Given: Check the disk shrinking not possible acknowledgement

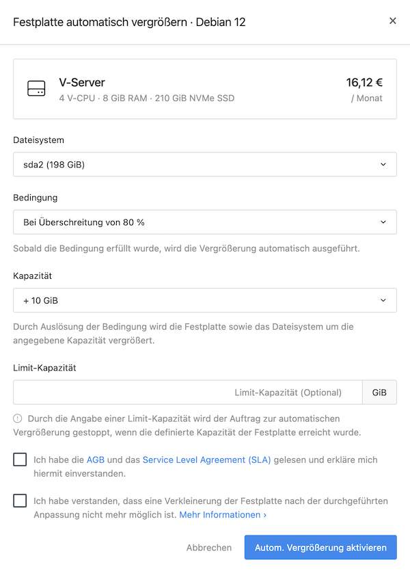Looking at the screenshot, I should [20, 501].
